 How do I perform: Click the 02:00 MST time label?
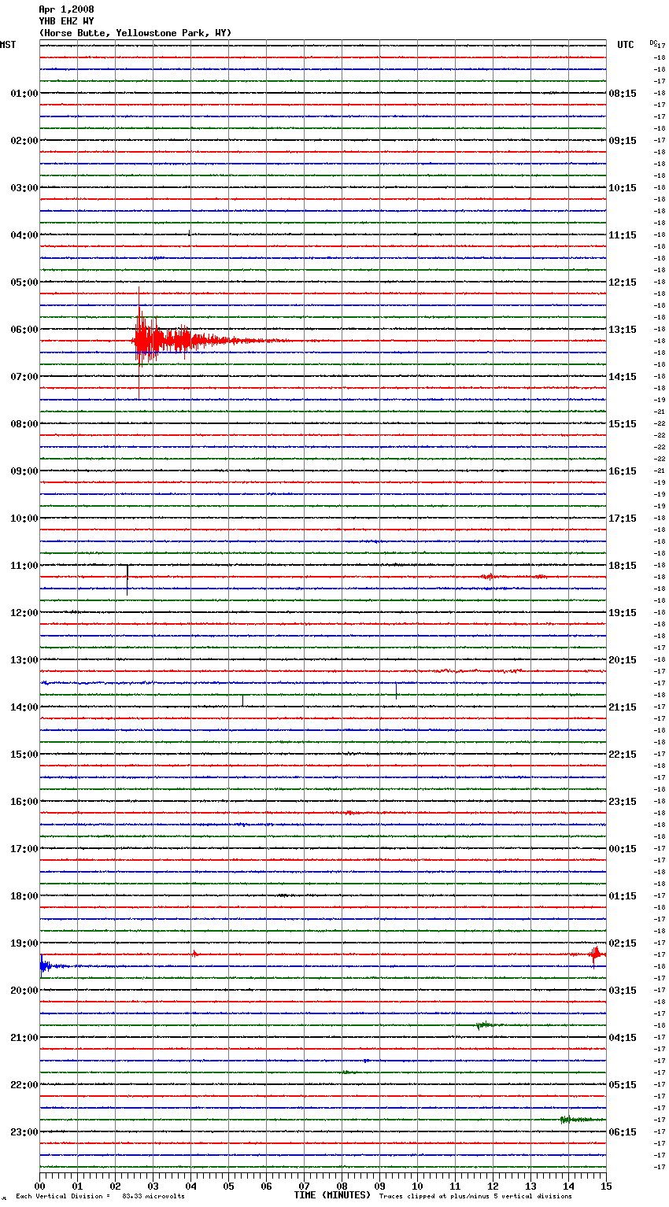(24, 141)
